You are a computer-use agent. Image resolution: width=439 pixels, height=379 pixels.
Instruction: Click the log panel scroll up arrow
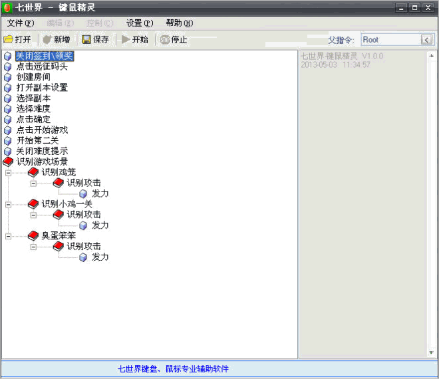(x=432, y=56)
